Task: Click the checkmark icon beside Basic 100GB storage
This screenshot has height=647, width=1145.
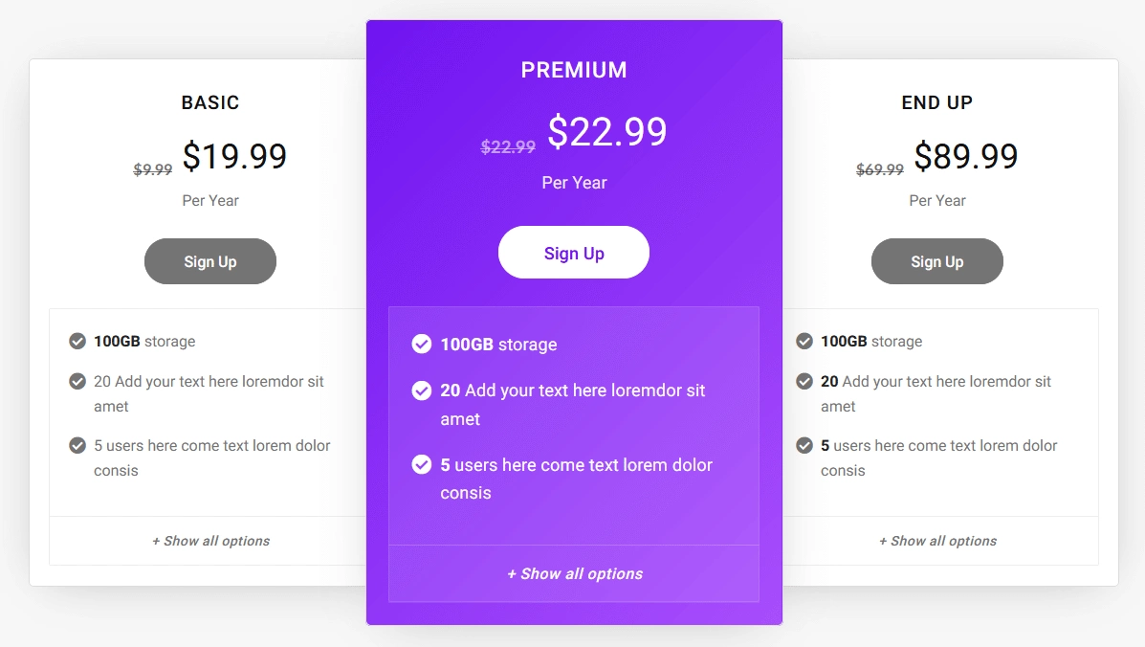Action: 77,341
